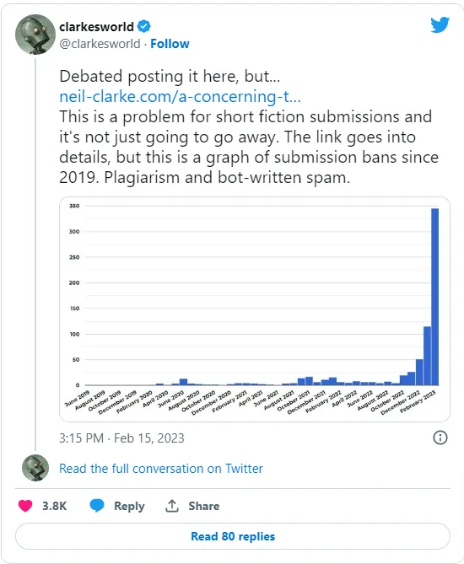
Task: Click the tallest February 2023 bar in chart
Action: click(434, 297)
